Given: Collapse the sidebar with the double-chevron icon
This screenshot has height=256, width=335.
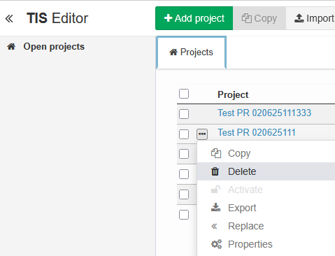Looking at the screenshot, I should tap(9, 18).
